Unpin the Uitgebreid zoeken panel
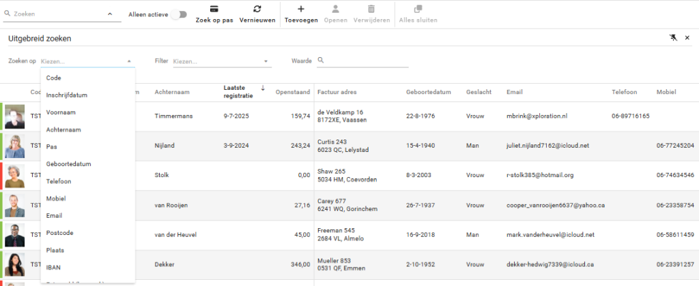Viewport: 699px width, 286px height. pos(672,38)
